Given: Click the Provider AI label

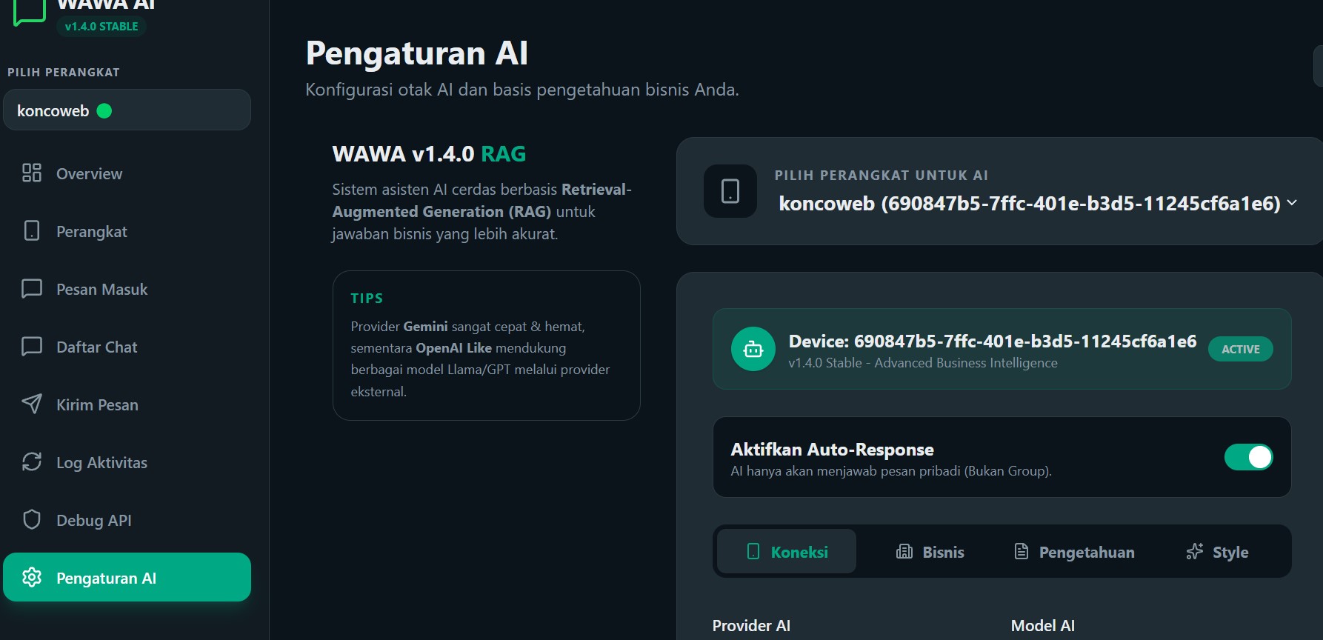Looking at the screenshot, I should [751, 626].
